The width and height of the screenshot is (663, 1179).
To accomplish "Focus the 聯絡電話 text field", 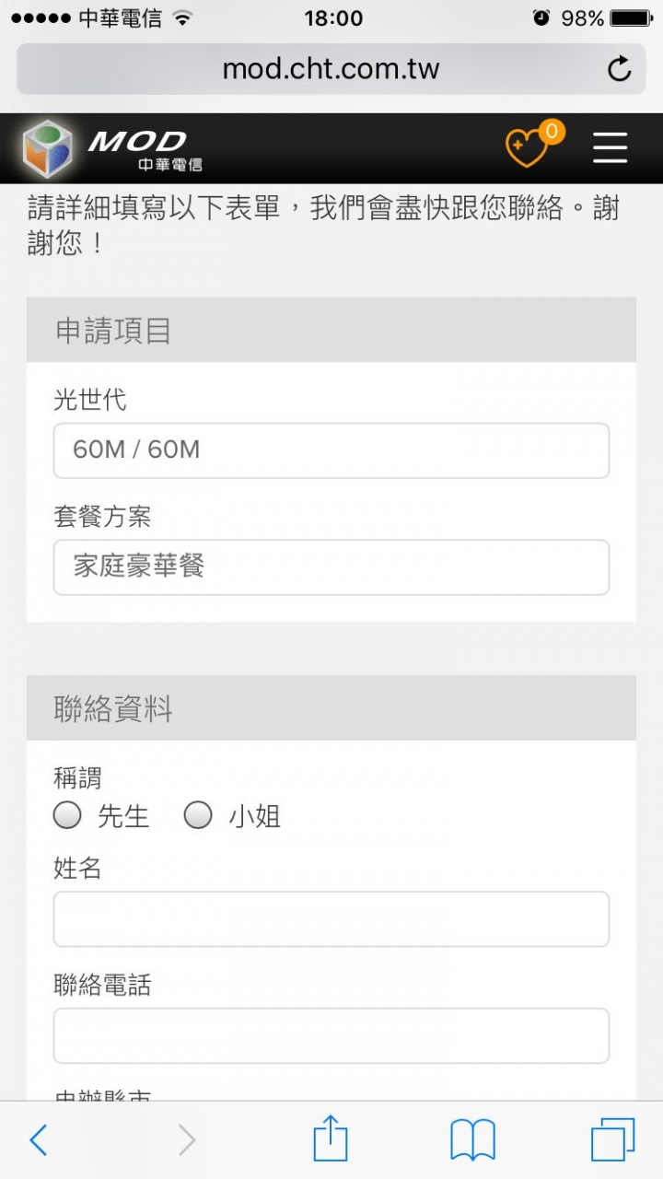I will click(x=331, y=1036).
